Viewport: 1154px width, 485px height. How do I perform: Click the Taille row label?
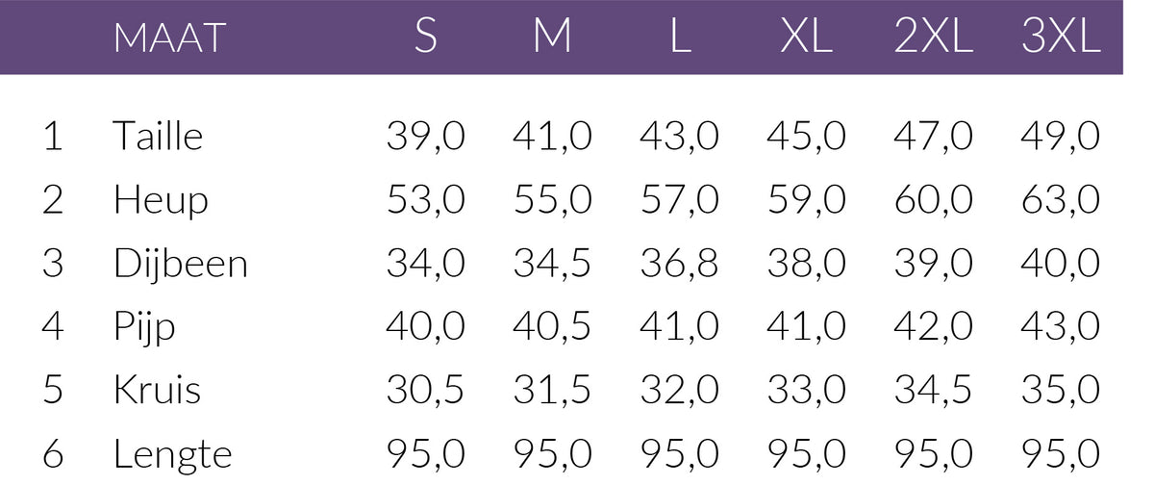click(158, 136)
